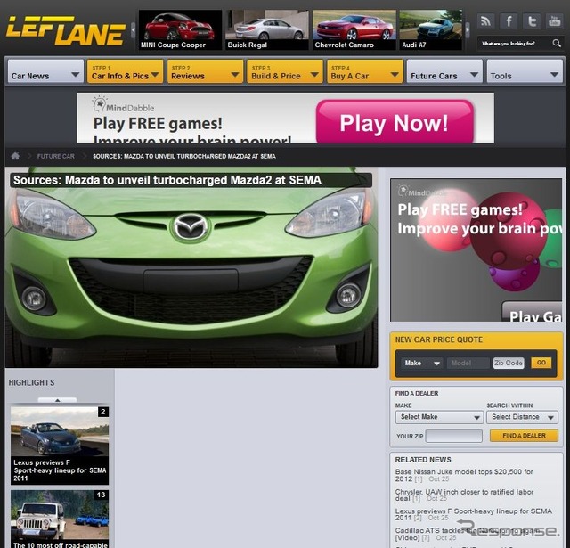Click the Zip Code field in price quote
570x548 pixels.
[509, 363]
